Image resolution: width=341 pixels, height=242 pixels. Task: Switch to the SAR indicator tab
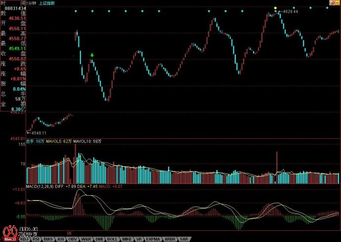click(183, 239)
